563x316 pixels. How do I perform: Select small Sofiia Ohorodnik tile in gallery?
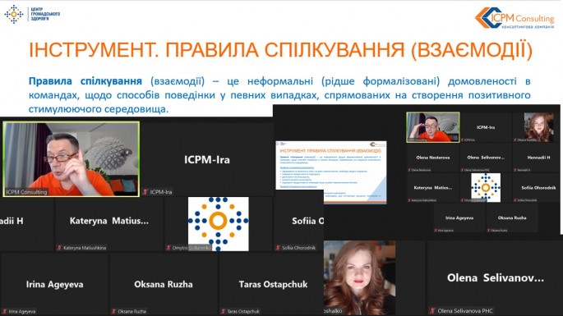tap(538, 188)
